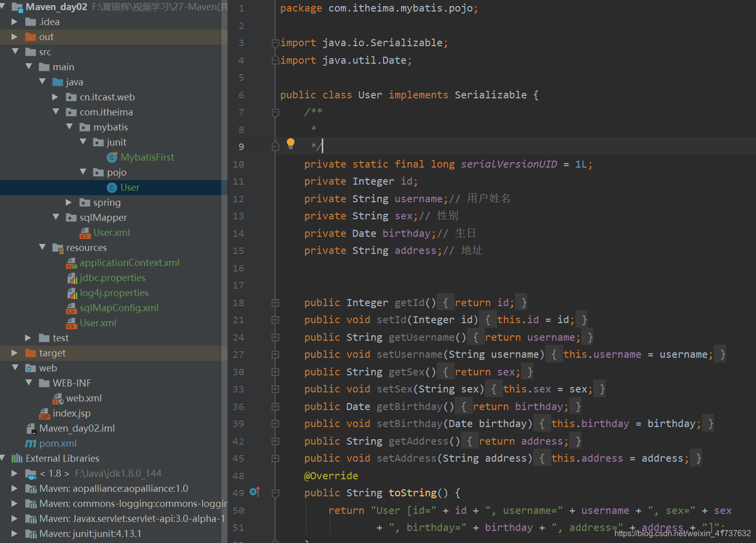
Task: Click serialVersionUID field name in code
Action: click(x=509, y=164)
